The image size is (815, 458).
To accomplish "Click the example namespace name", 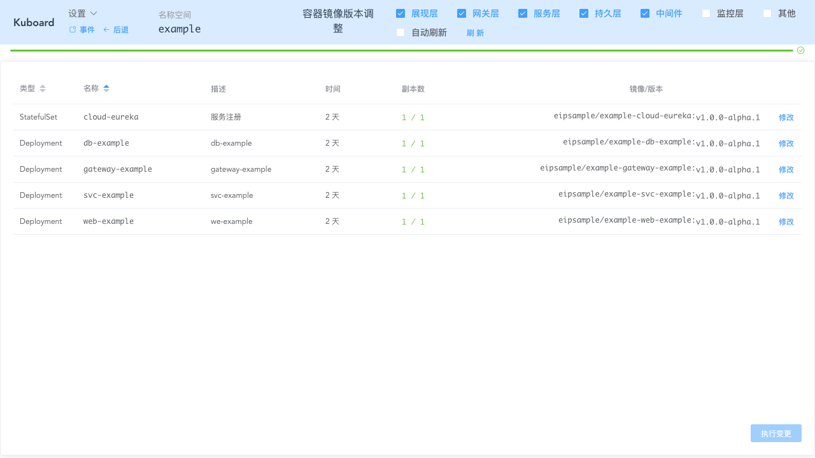I will tap(180, 29).
